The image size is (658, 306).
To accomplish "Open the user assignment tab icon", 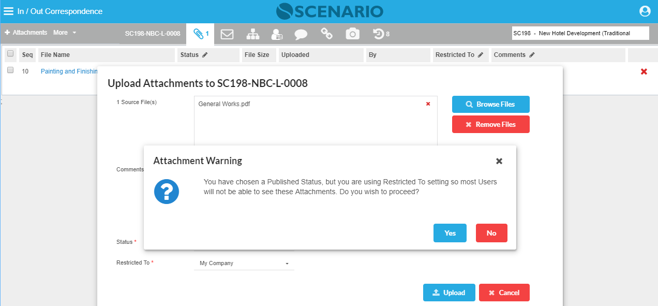I will click(277, 34).
